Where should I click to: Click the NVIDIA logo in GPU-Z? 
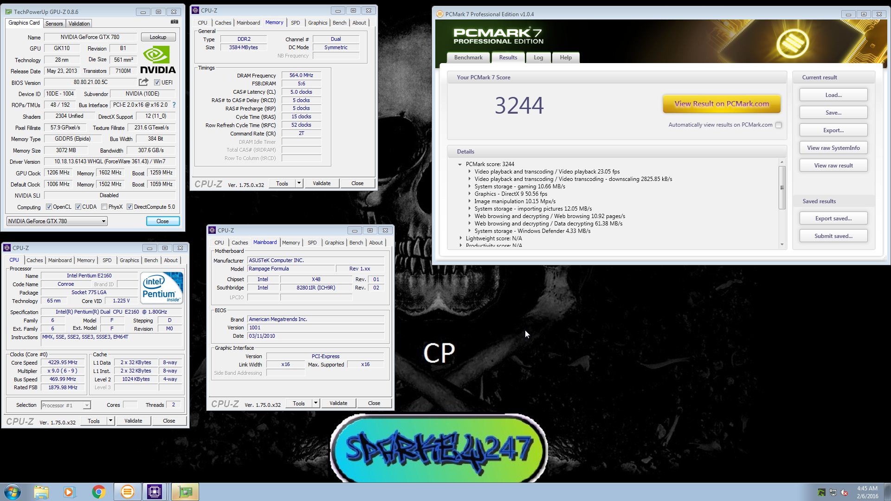[x=158, y=60]
